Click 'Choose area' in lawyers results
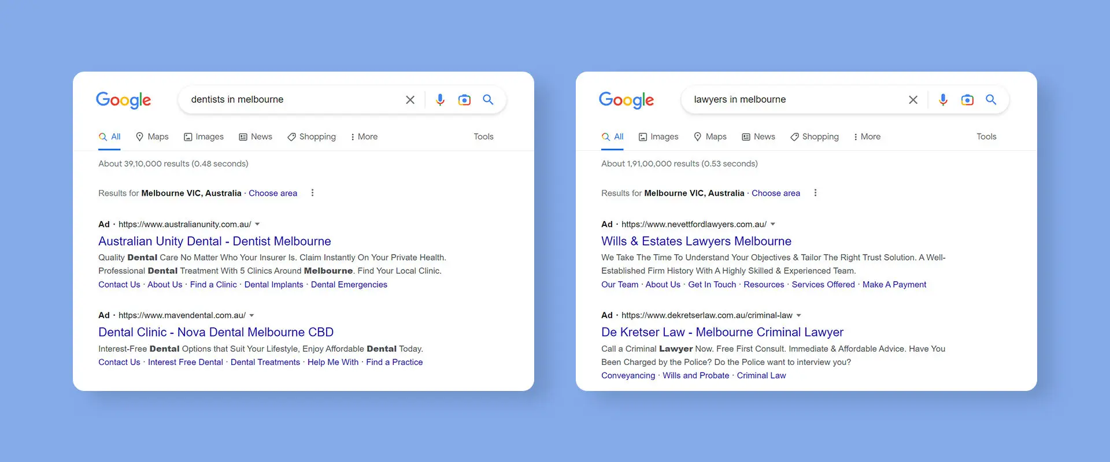The height and width of the screenshot is (462, 1110). tap(776, 193)
